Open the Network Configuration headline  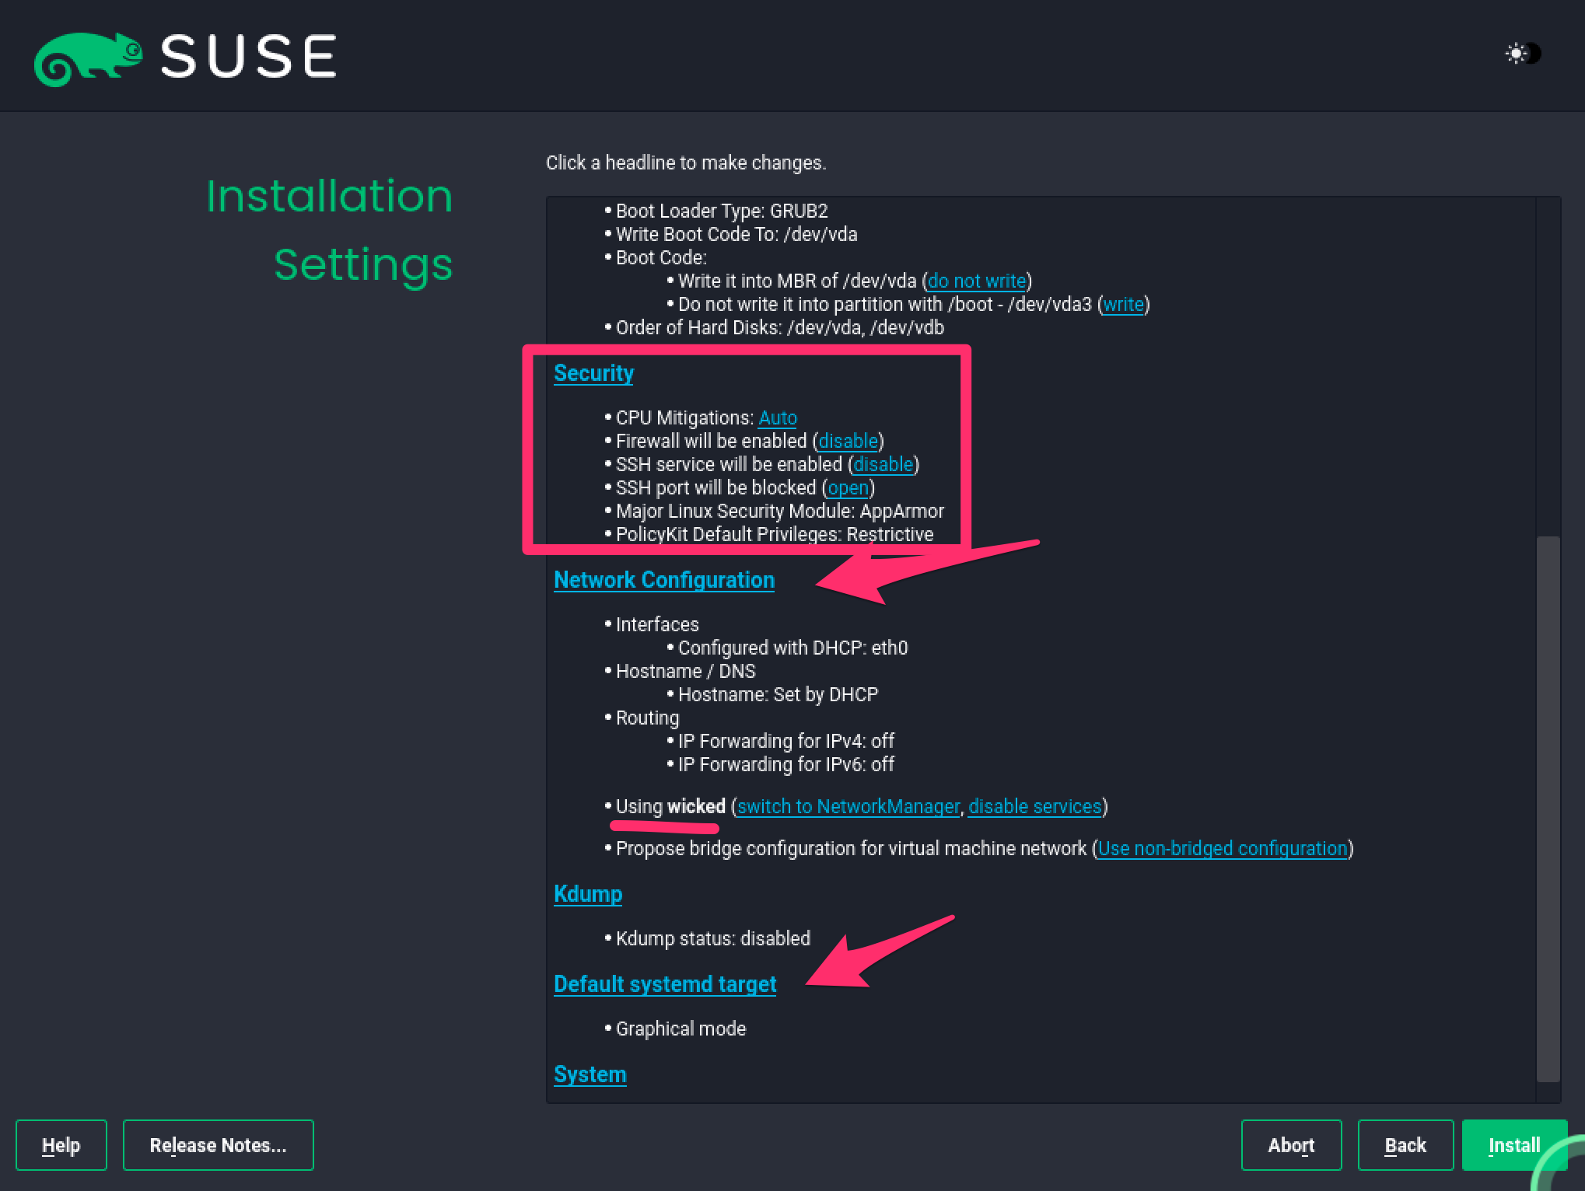[663, 580]
